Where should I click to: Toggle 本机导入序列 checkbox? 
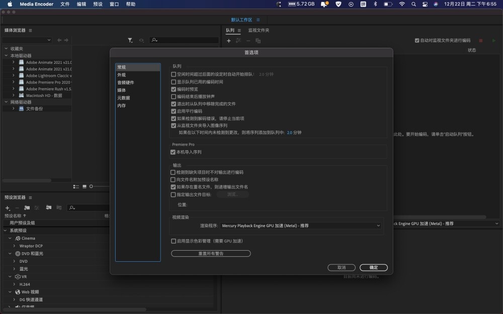(173, 152)
